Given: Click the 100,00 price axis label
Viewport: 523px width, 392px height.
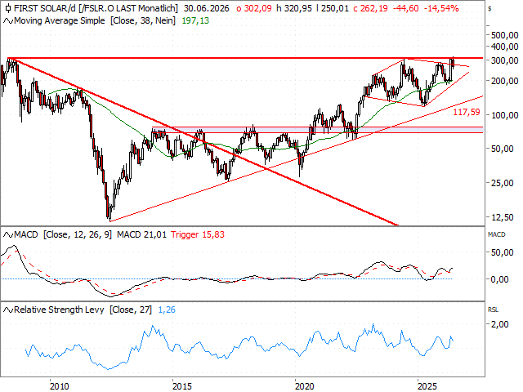Looking at the screenshot, I should 505,115.
